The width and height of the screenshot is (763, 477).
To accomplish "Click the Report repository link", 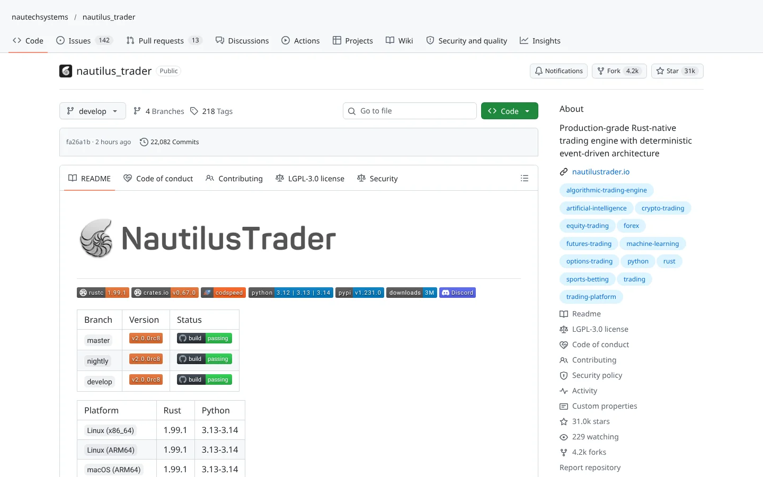I will (590, 467).
